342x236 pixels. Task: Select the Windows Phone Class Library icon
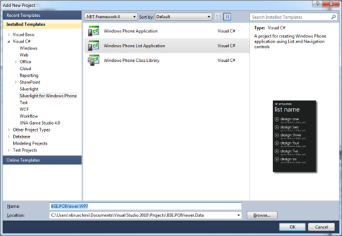[x=93, y=61]
